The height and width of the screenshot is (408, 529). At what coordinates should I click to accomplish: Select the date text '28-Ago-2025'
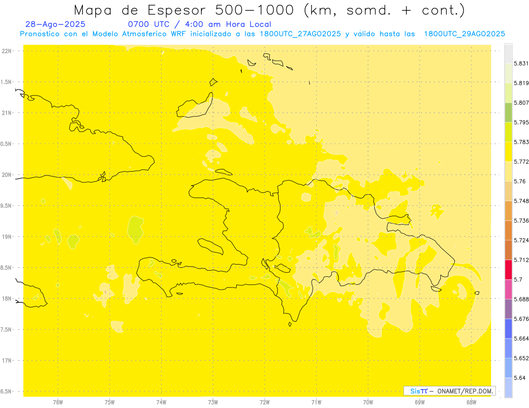coord(56,25)
